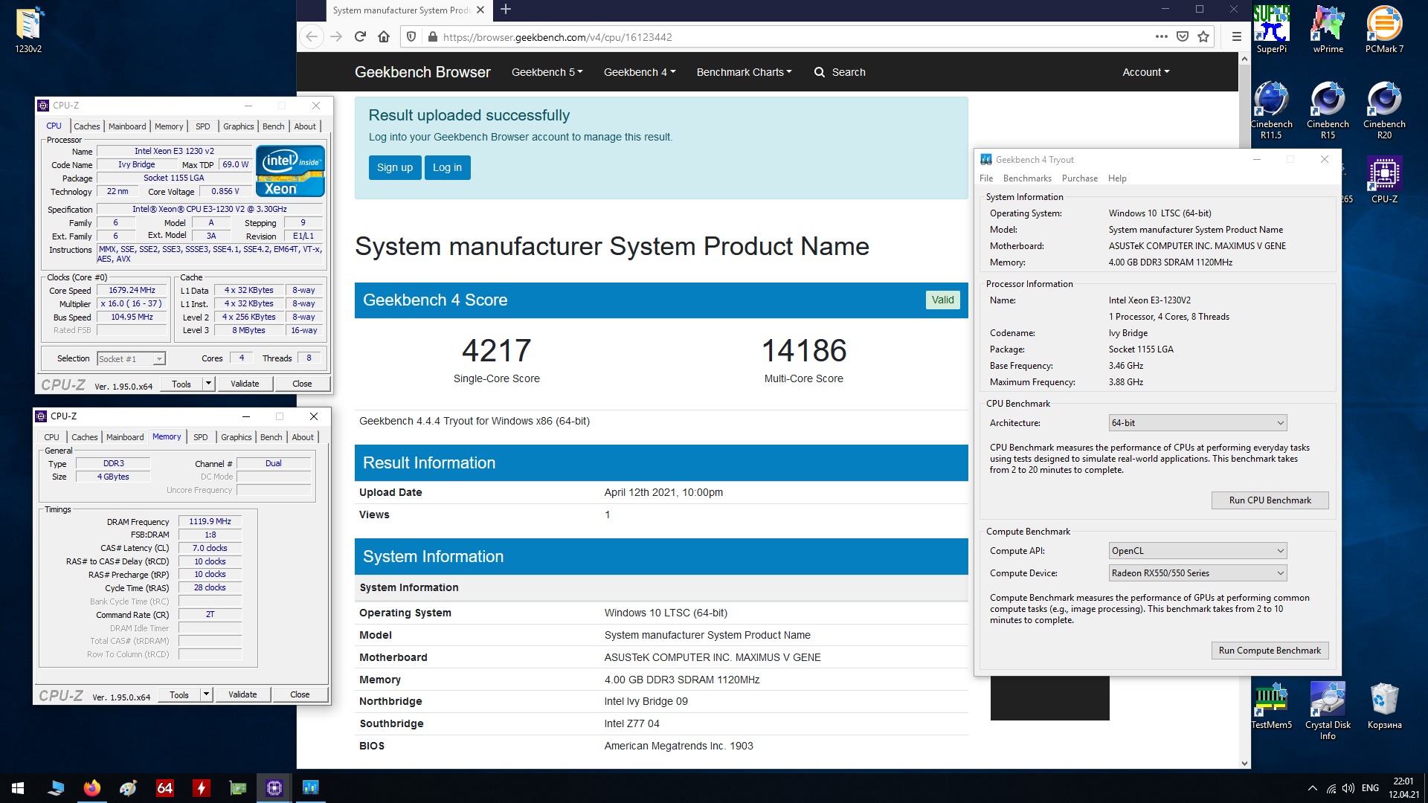Change the ENG input language indicator
1428x803 pixels.
click(1370, 788)
